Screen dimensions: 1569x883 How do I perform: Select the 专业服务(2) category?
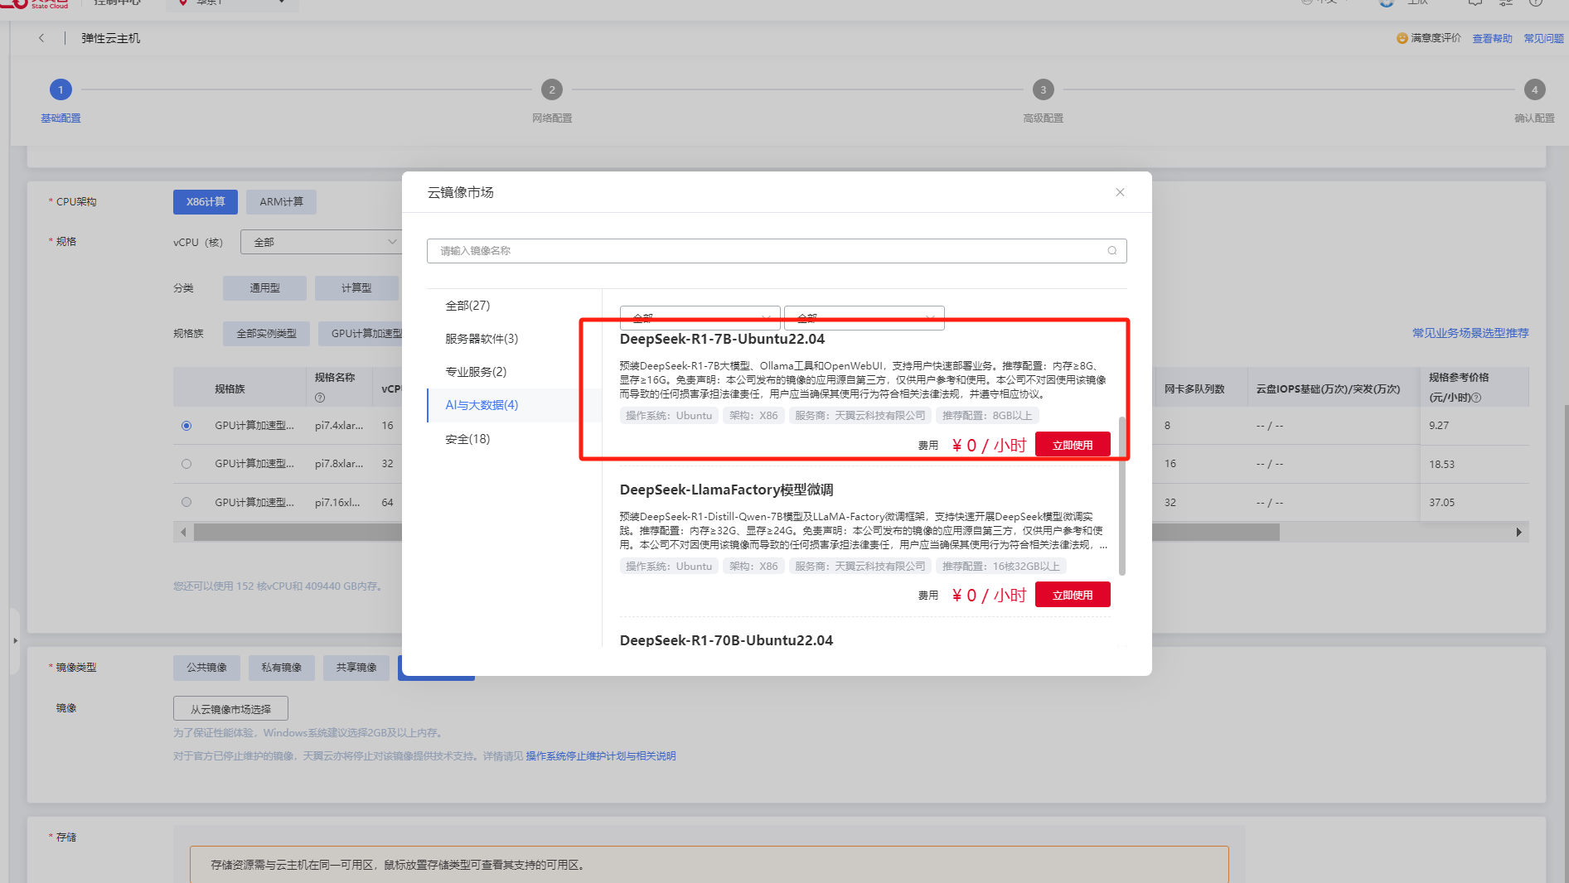point(476,372)
